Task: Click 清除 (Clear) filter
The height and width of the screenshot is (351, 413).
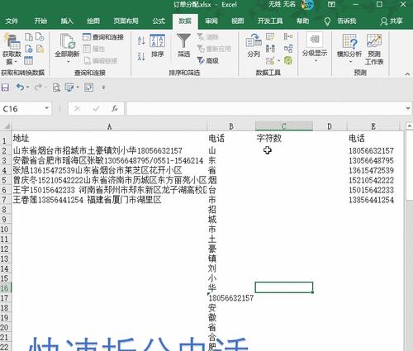Action: (208, 37)
